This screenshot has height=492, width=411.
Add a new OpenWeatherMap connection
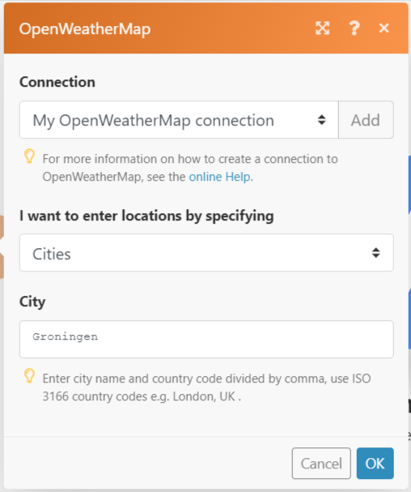366,119
